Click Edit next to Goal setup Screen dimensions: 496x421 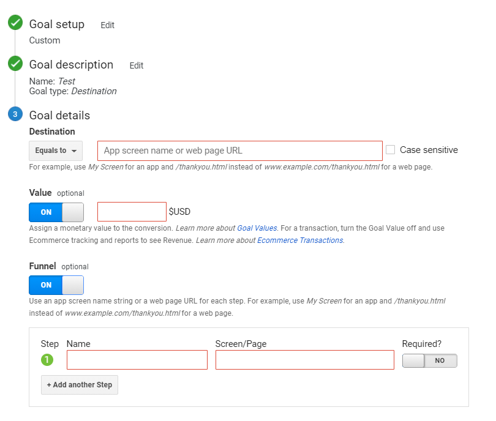107,25
